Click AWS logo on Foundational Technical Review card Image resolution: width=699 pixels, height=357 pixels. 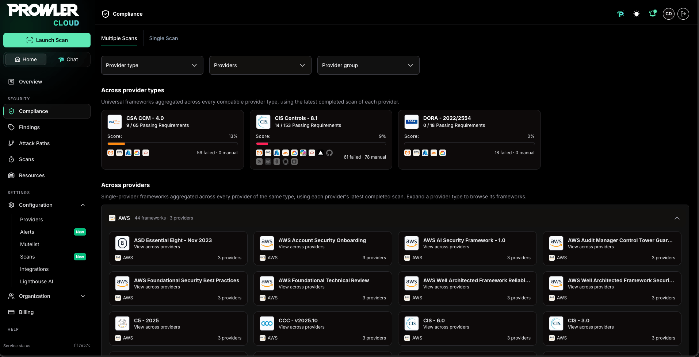(x=267, y=283)
